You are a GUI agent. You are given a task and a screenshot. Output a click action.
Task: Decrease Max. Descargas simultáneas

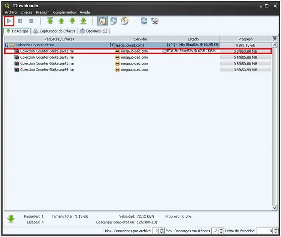point(221,233)
